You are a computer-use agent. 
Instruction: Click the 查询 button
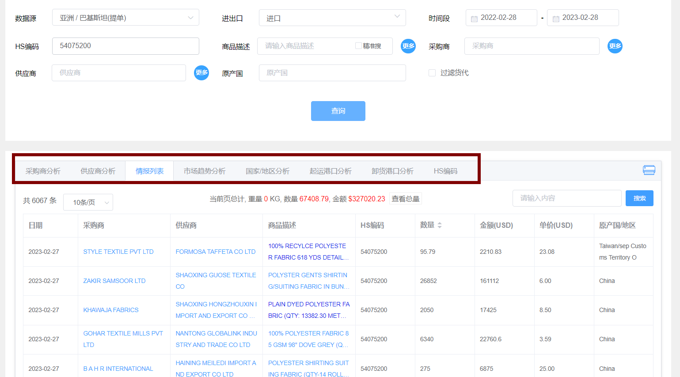click(x=338, y=111)
